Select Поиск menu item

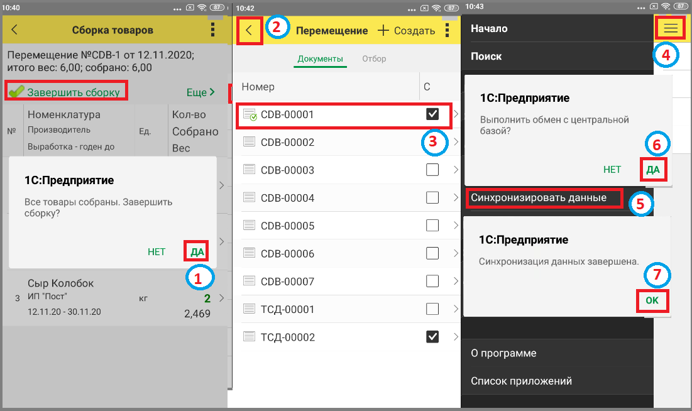pos(486,56)
